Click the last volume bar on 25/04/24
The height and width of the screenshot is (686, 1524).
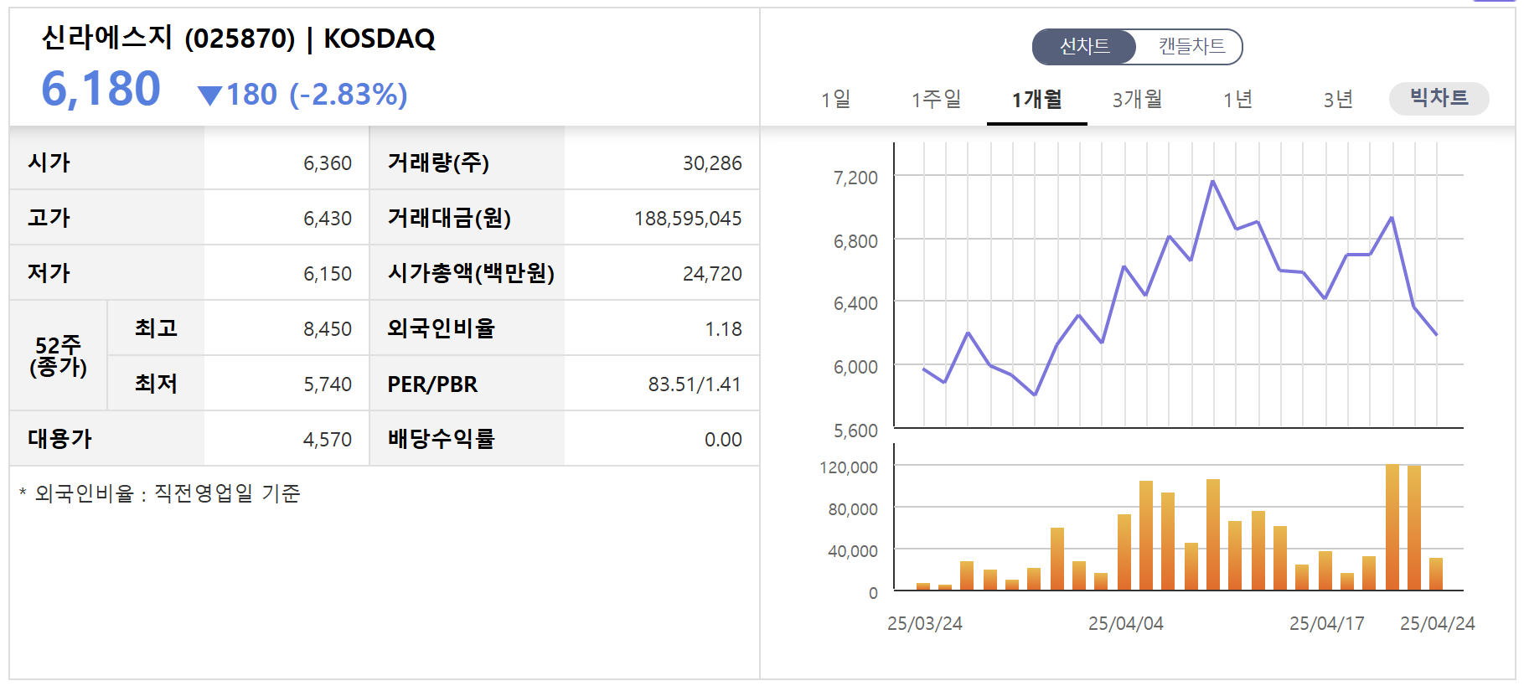click(x=1436, y=574)
